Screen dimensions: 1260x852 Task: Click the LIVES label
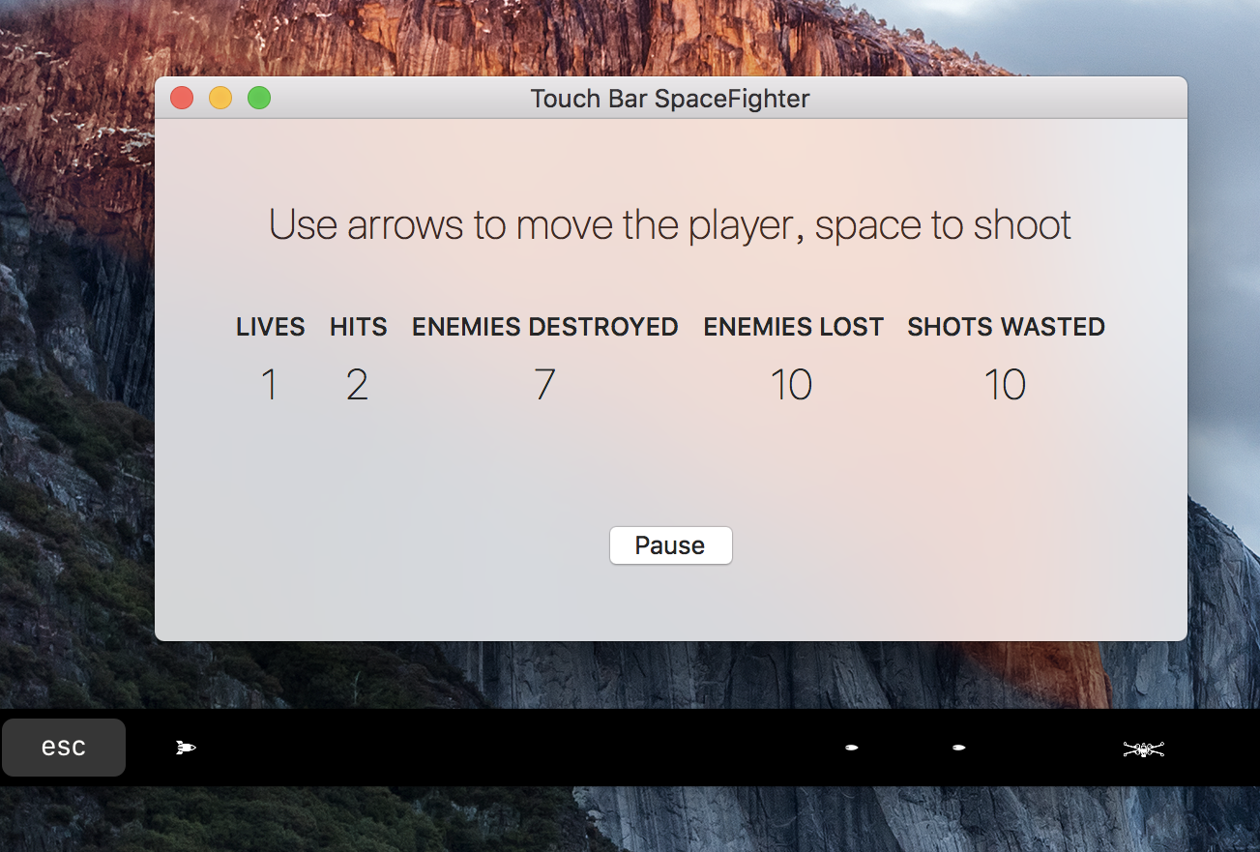point(271,328)
